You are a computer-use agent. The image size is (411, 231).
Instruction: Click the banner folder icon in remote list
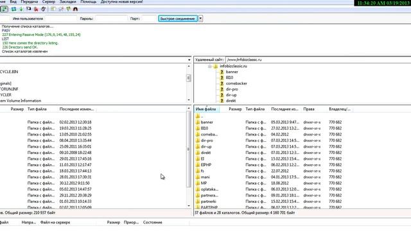[198, 122]
